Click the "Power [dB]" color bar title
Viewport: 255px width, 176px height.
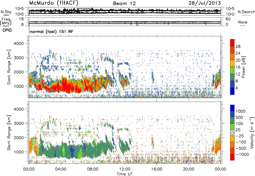243,67
